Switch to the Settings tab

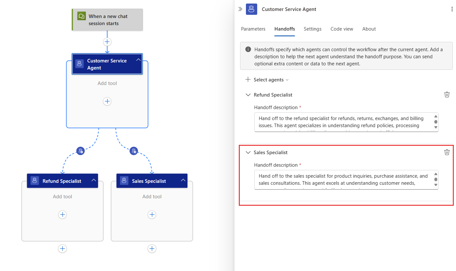point(312,29)
